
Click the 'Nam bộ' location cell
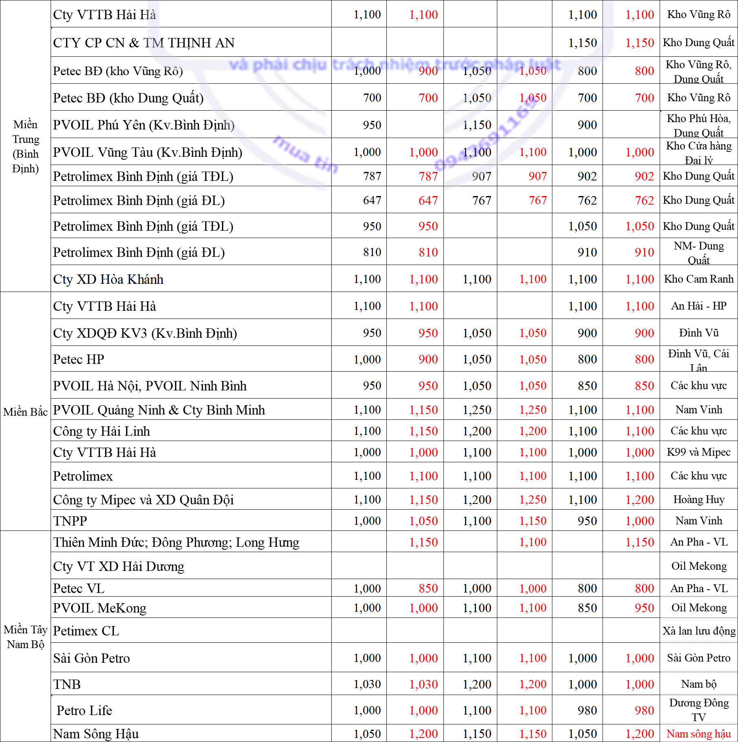coord(699,684)
